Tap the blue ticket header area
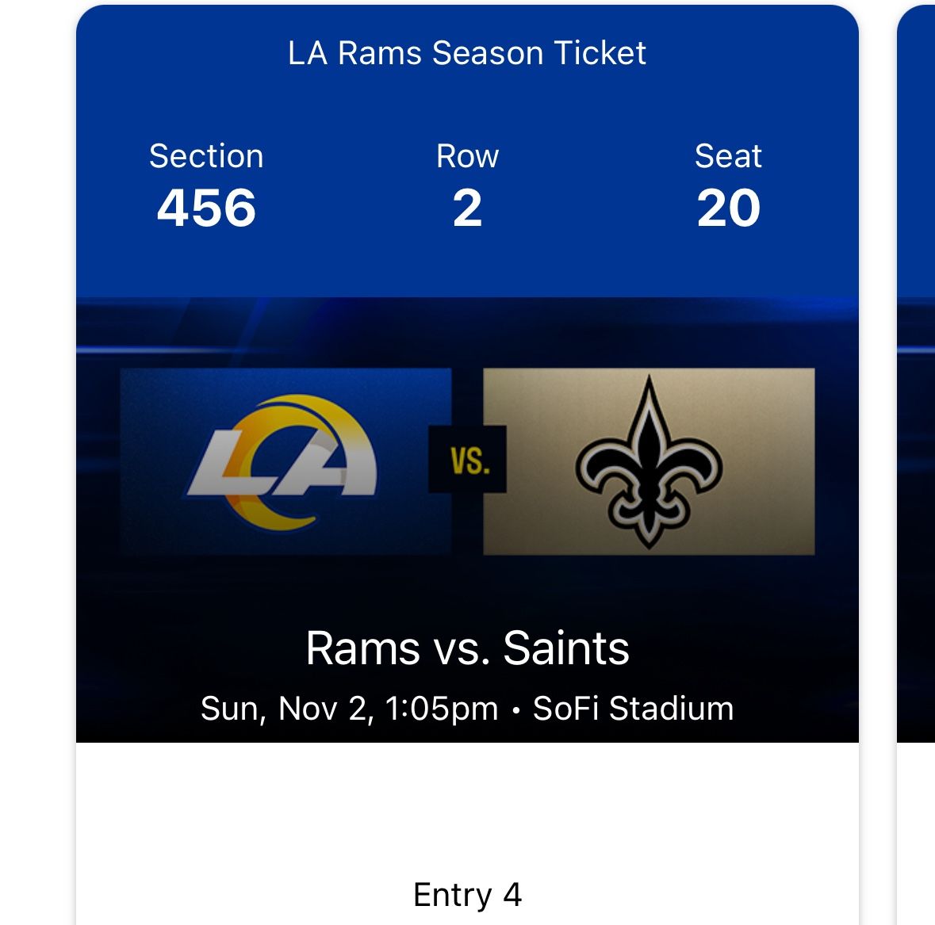Viewport: 935px width, 925px height. [466, 143]
